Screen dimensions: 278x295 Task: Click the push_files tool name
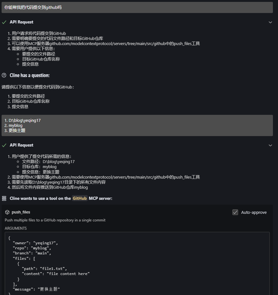pyautogui.click(x=21, y=212)
